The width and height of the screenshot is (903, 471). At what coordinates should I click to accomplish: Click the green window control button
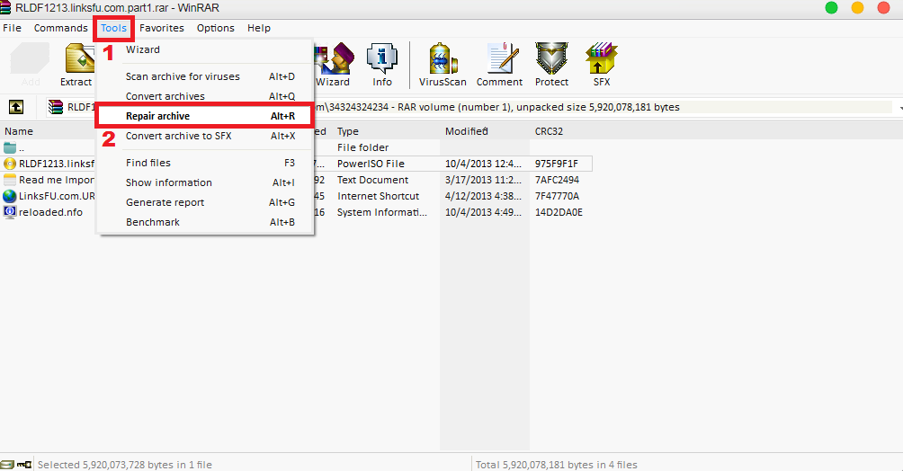point(831,7)
